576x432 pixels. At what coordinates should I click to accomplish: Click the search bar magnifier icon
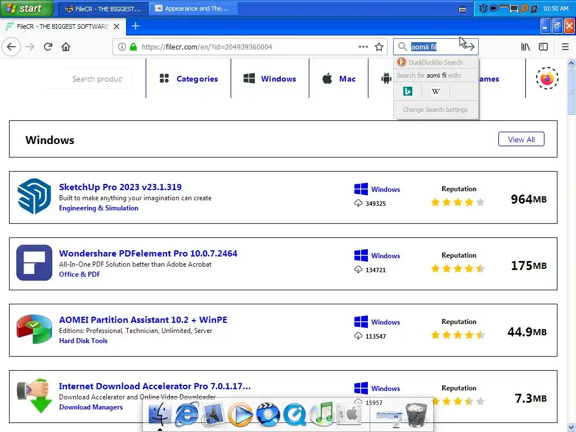pyautogui.click(x=403, y=47)
